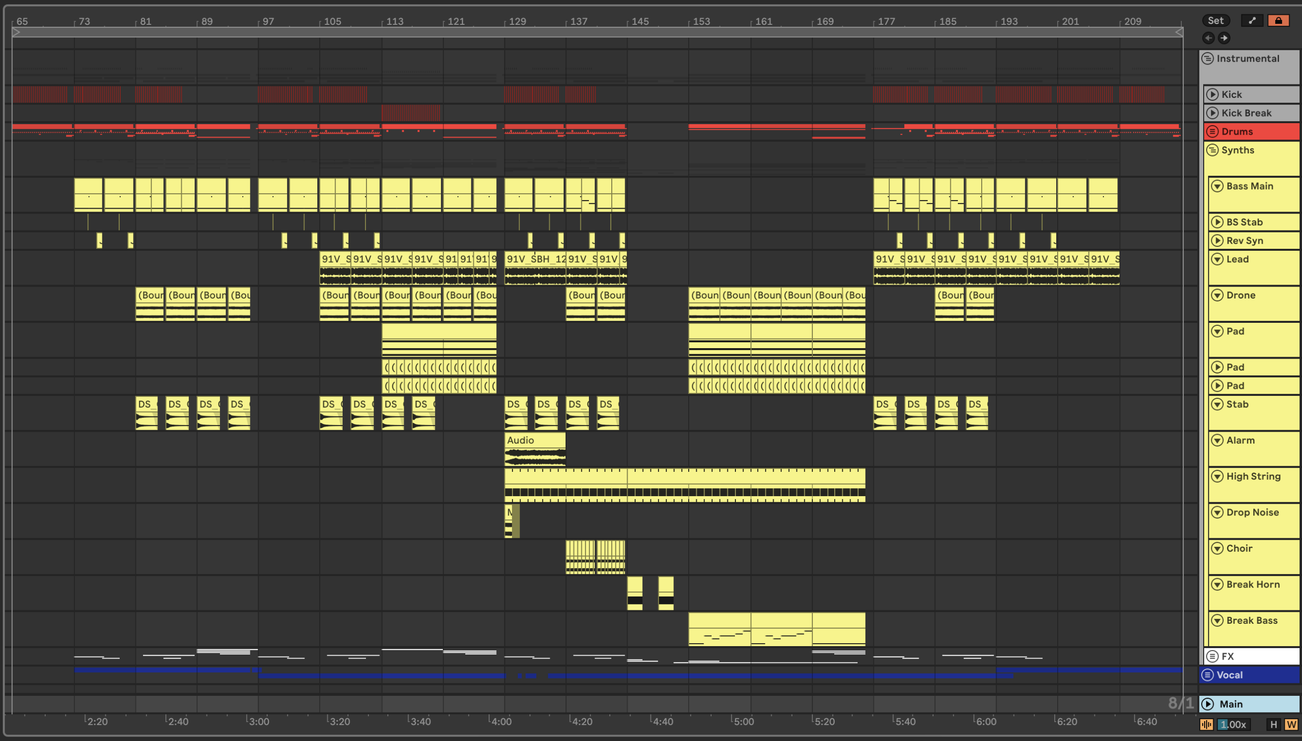Click the Audio clip on Alarm track
This screenshot has height=741, width=1302.
(534, 440)
